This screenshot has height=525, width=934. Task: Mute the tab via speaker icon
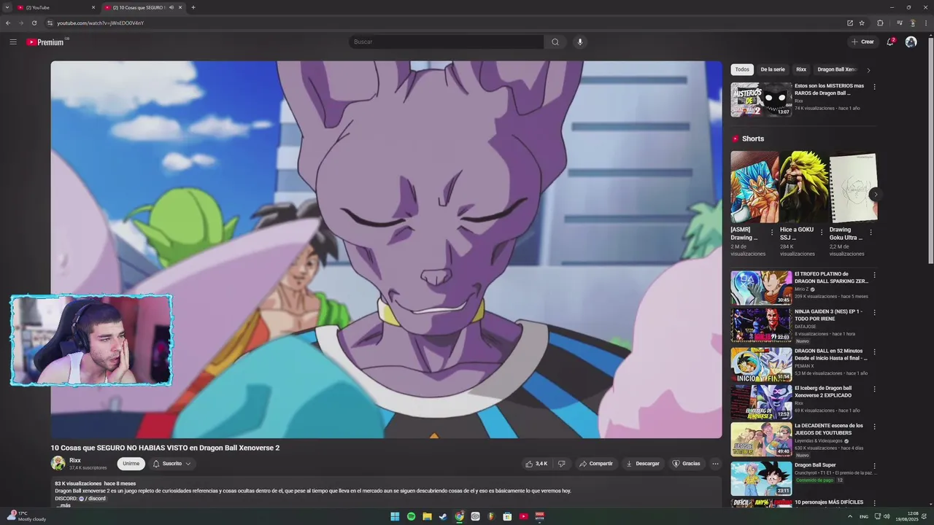(171, 7)
